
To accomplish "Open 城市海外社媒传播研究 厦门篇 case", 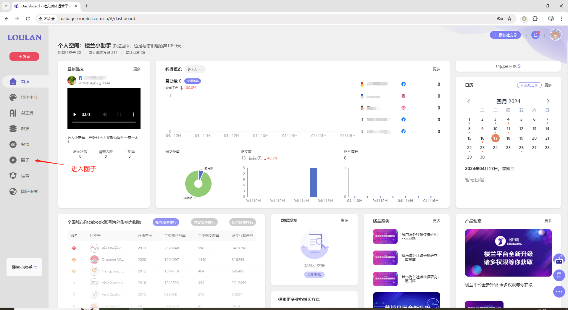I will pyautogui.click(x=406, y=279).
